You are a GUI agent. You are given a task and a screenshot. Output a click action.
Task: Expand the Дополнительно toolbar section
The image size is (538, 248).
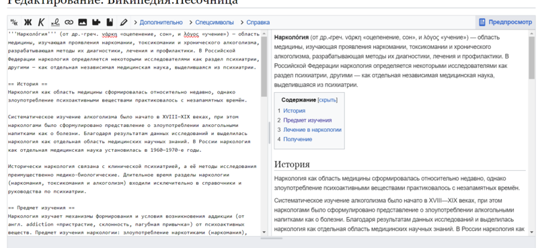click(x=158, y=22)
